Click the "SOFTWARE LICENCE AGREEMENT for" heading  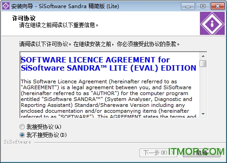coord(95,60)
